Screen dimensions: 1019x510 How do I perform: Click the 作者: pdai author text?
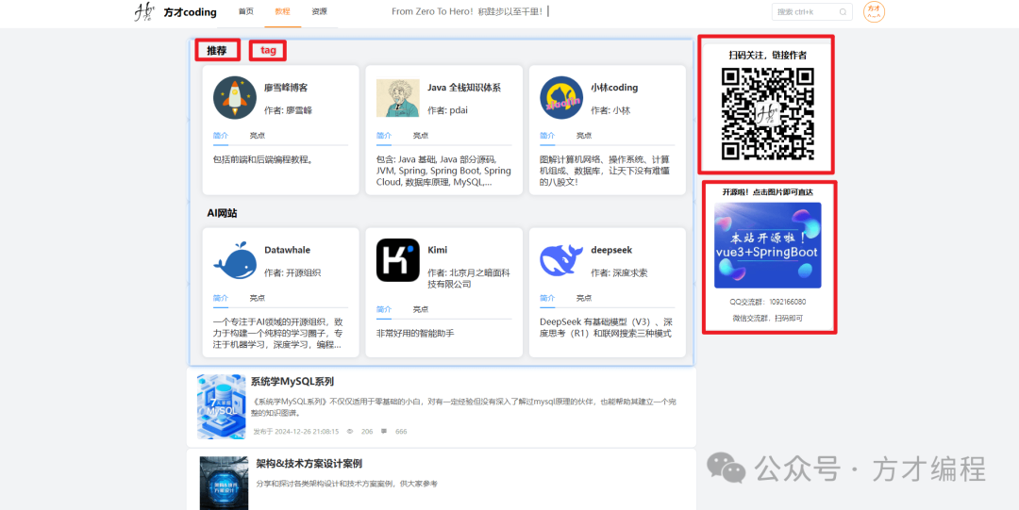point(447,110)
